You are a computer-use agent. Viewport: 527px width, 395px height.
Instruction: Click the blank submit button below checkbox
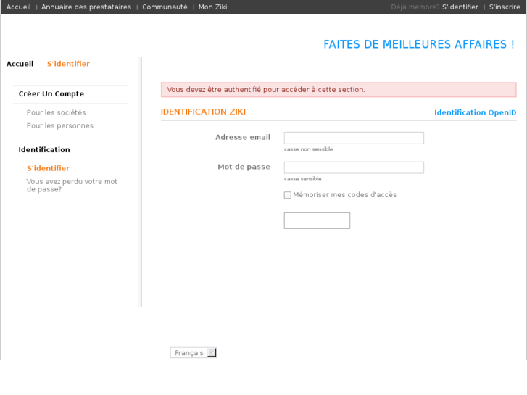[x=317, y=220]
